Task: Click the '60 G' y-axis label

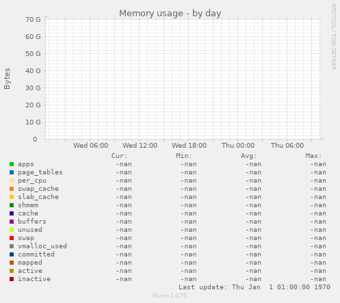Action: tap(33, 37)
